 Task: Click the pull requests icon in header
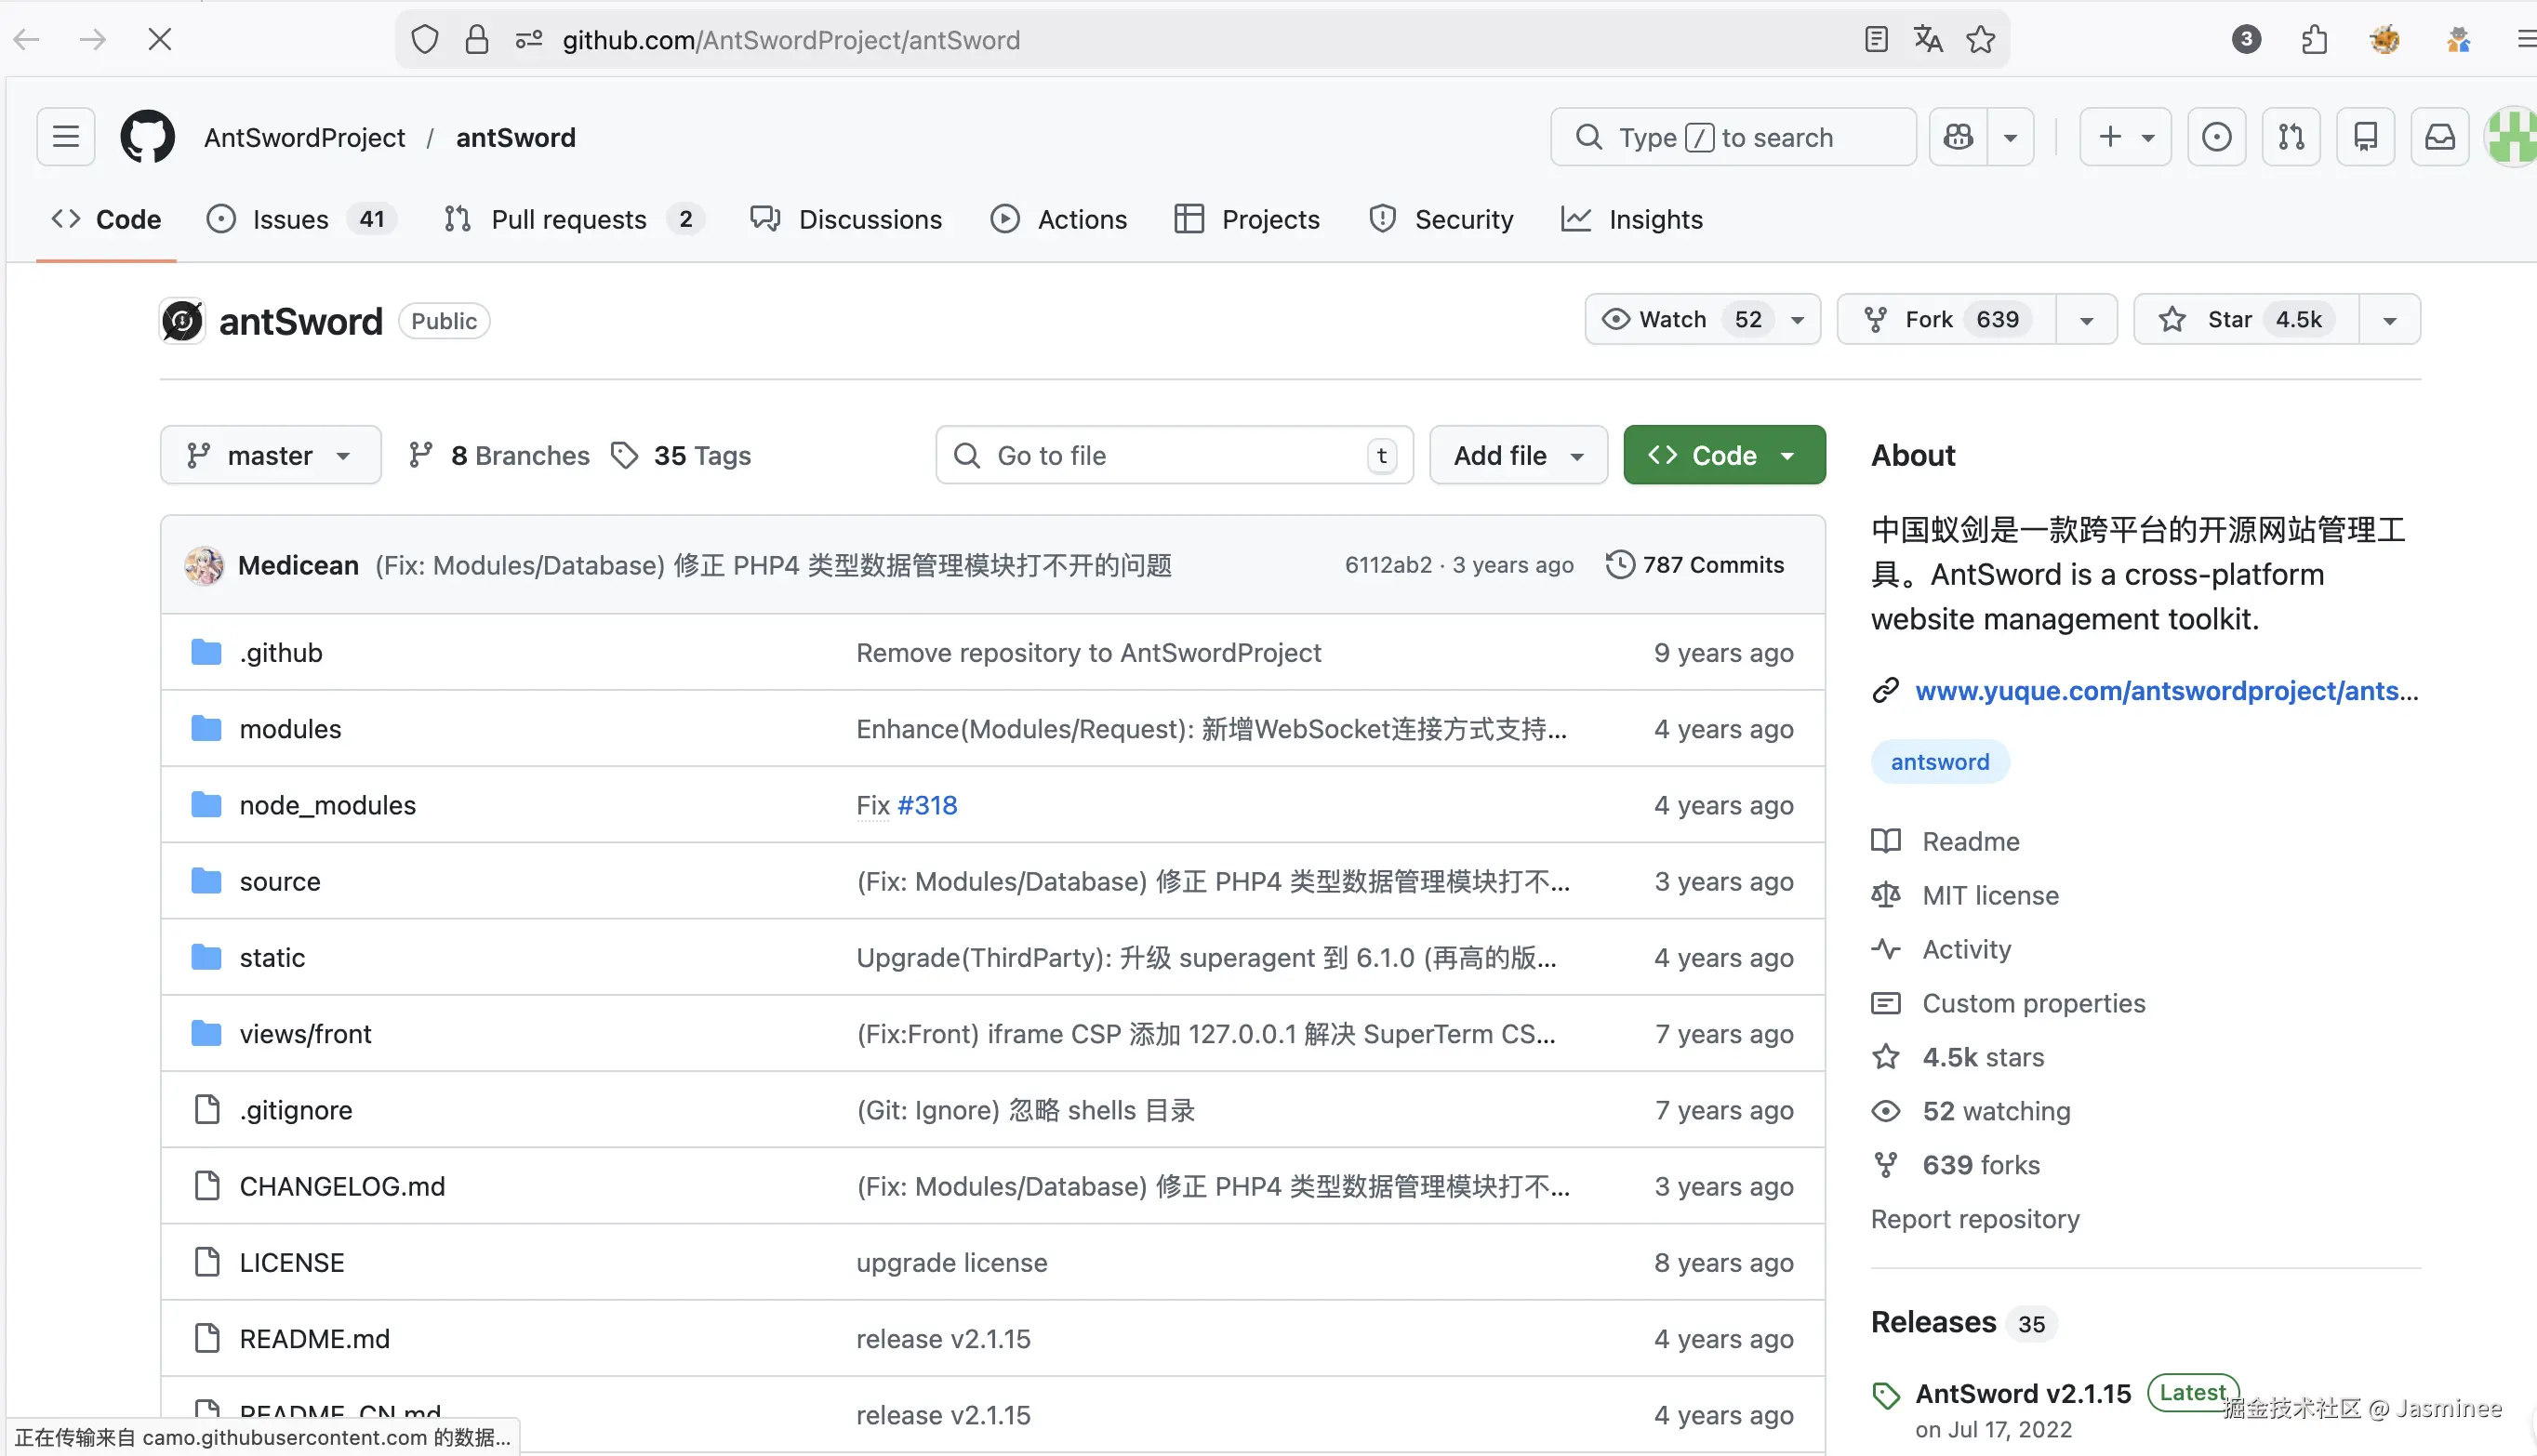coord(2290,137)
